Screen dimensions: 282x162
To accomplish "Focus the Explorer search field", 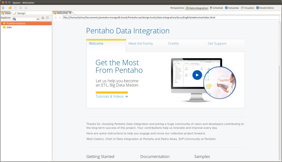I will coord(26,19).
